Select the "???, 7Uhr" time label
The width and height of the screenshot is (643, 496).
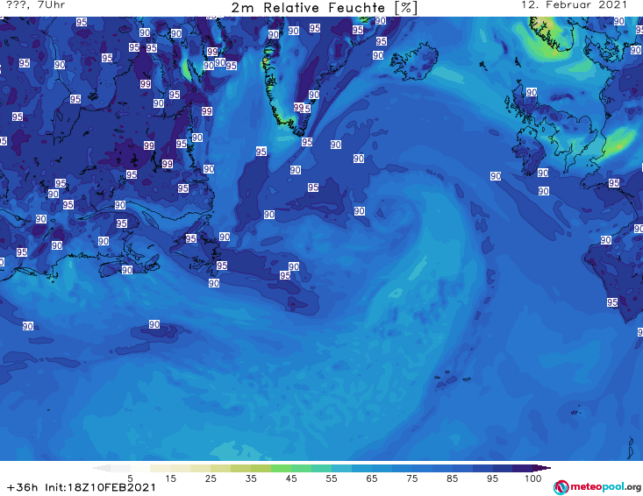tap(36, 5)
